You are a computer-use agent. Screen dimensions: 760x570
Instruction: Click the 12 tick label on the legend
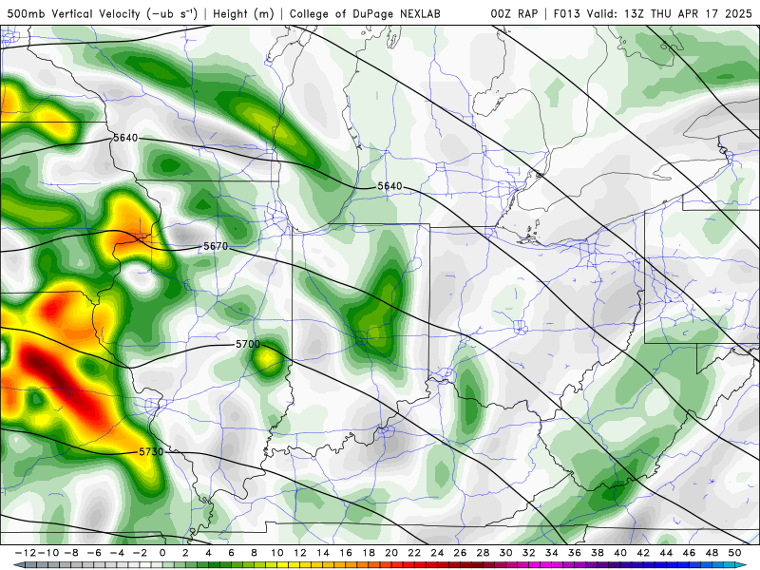[x=300, y=553]
